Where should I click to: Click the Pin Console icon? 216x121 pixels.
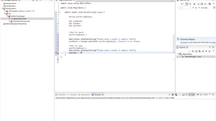(x=197, y=95)
